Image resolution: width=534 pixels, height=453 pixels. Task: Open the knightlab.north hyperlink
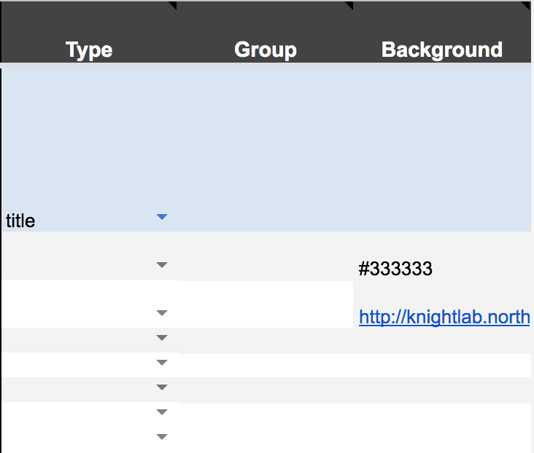444,318
